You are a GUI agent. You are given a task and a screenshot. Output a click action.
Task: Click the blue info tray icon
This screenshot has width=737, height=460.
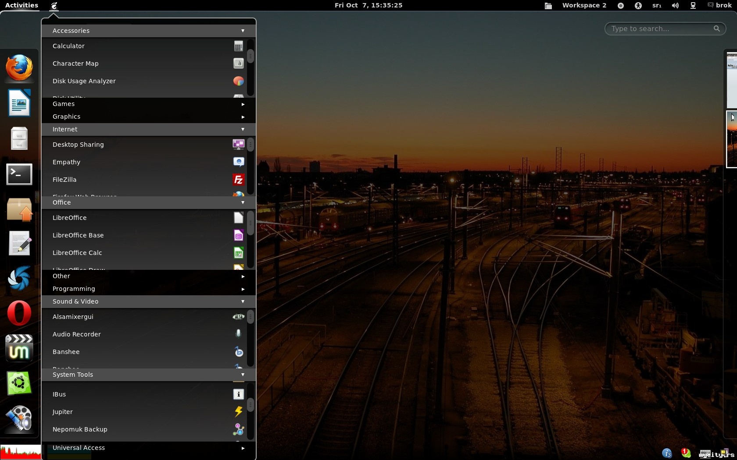667,453
